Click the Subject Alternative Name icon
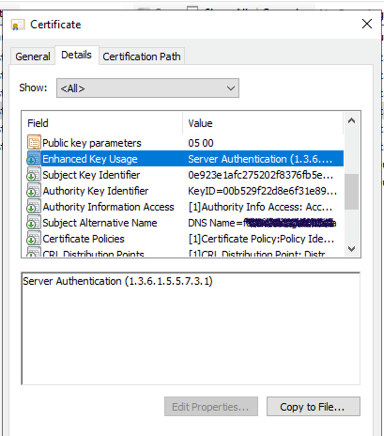The width and height of the screenshot is (384, 436). [34, 223]
